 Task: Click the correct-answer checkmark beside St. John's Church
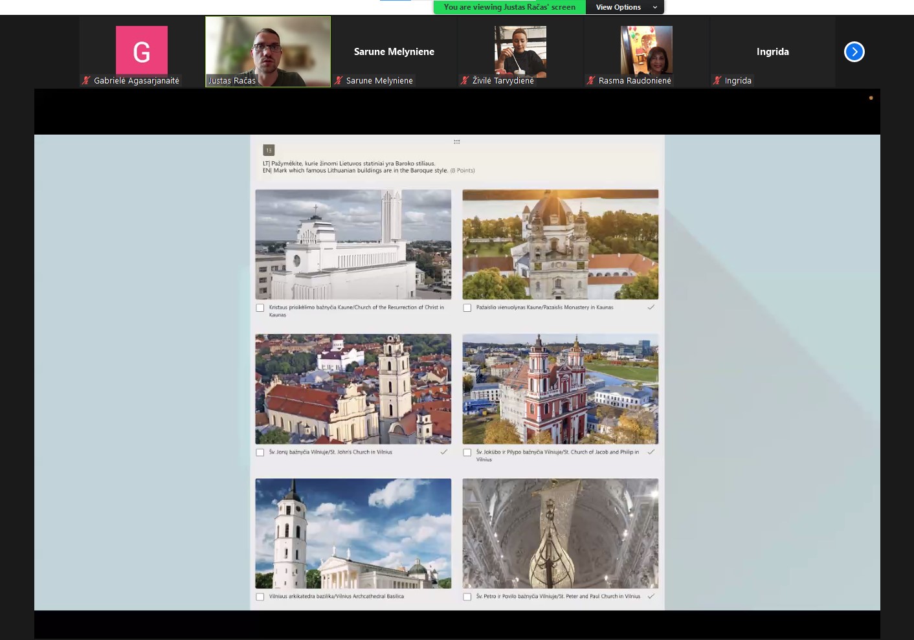(x=444, y=452)
